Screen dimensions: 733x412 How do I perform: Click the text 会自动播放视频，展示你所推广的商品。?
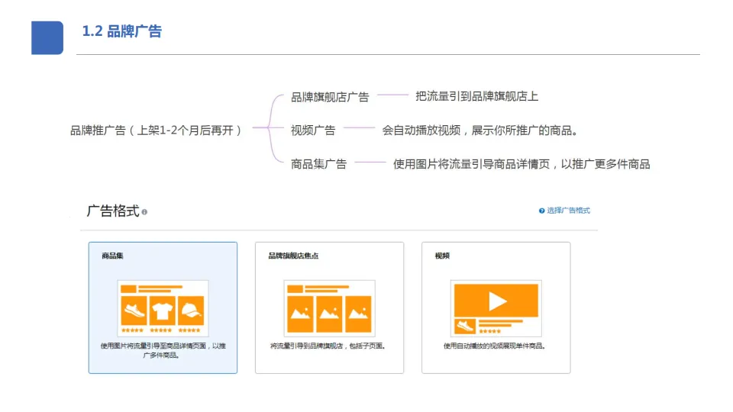(480, 130)
